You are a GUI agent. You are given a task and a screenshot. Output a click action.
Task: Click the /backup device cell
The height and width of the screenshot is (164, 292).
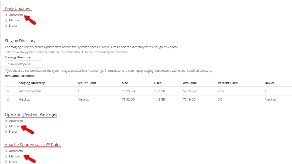(270, 99)
